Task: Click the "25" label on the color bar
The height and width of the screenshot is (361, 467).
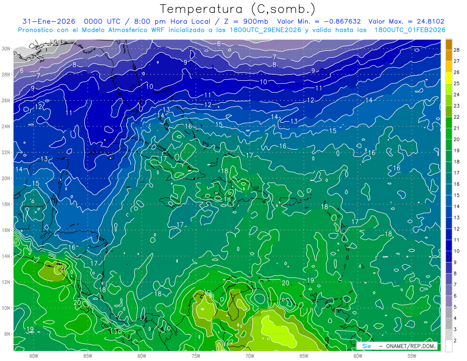Action: coord(457,83)
